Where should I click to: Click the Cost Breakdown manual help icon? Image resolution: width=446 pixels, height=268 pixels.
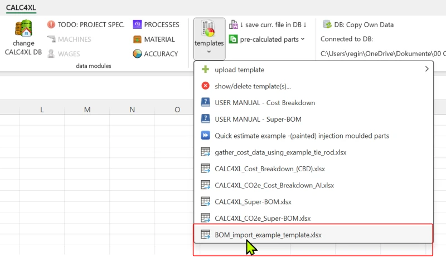[x=205, y=102]
